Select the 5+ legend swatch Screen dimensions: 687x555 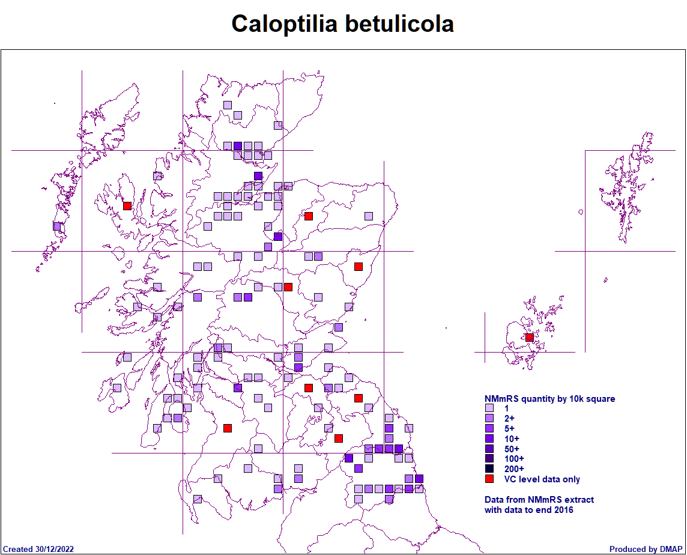coord(489,429)
